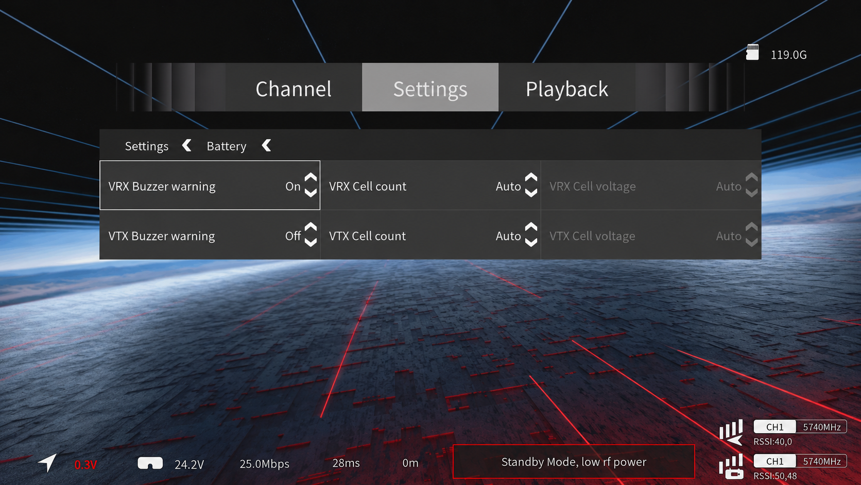Image resolution: width=861 pixels, height=485 pixels.
Task: Click the back chevron after Battery
Action: click(x=266, y=146)
